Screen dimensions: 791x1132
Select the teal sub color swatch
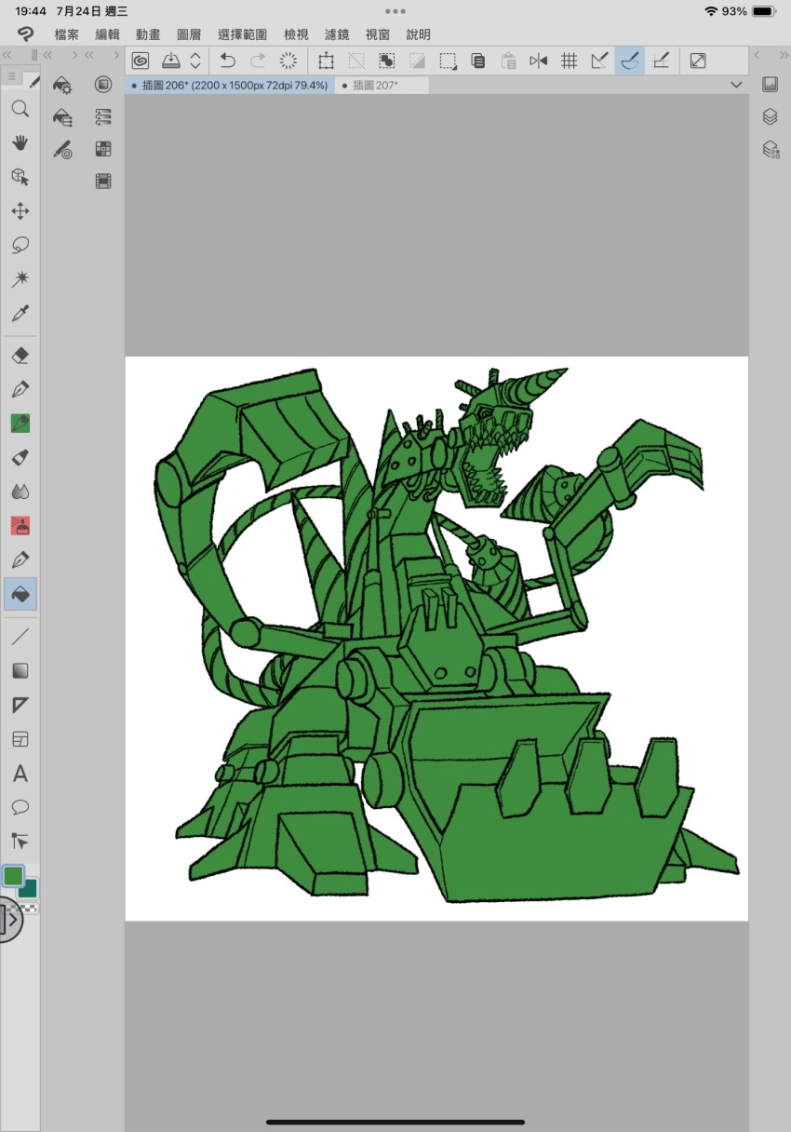[30, 889]
